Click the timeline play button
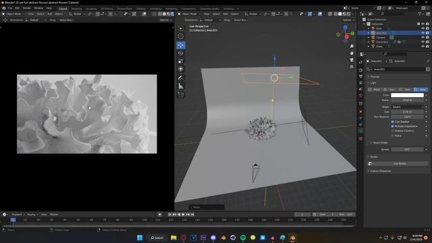 click(183, 215)
